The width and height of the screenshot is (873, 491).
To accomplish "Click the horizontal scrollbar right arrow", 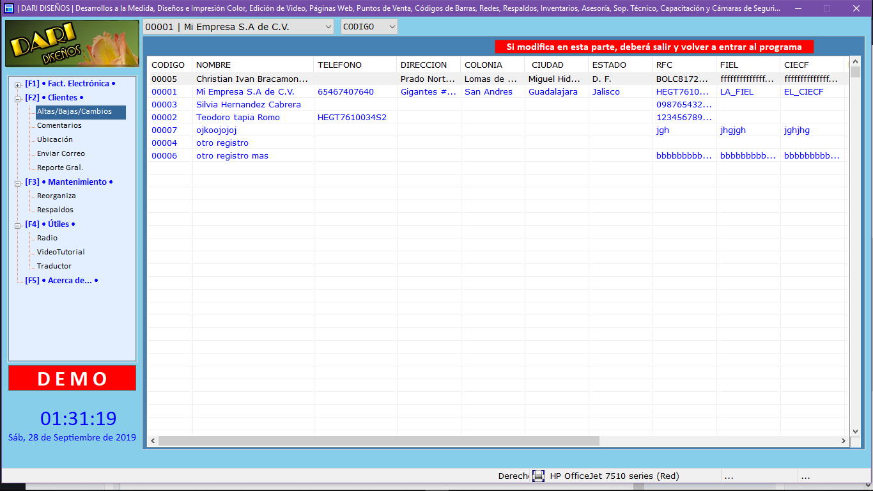I will tap(844, 441).
